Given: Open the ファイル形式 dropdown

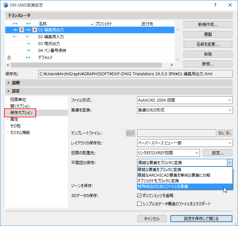Looking at the screenshot, I should 185,100.
